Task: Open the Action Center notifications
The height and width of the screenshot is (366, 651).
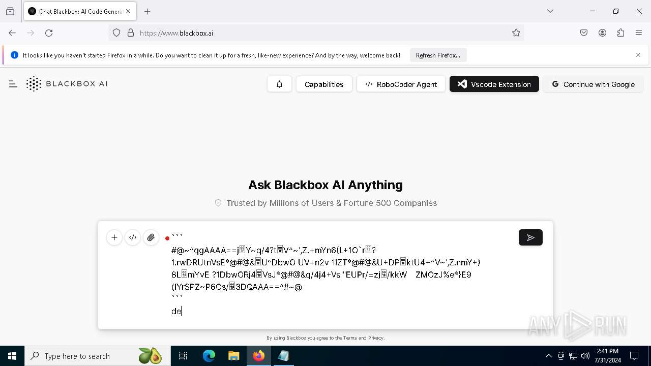Action: [635, 356]
